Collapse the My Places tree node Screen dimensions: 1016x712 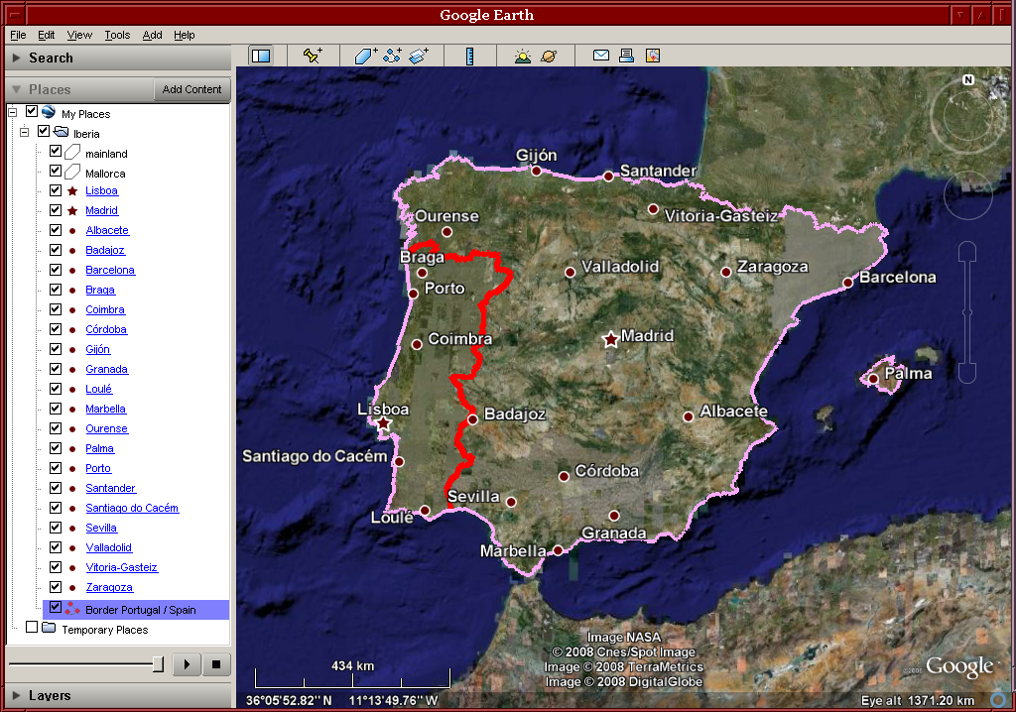pyautogui.click(x=12, y=112)
